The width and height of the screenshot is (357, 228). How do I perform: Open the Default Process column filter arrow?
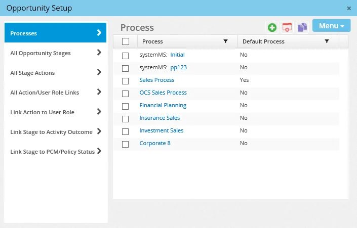pos(327,41)
